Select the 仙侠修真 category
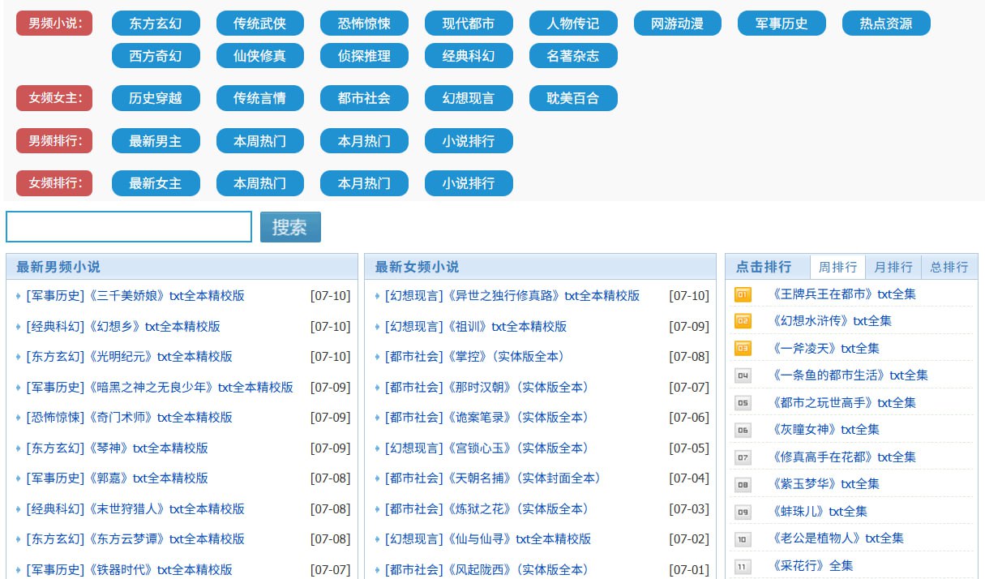 (x=260, y=56)
